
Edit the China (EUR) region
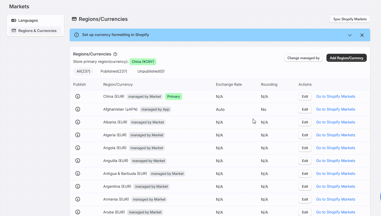coord(305,97)
